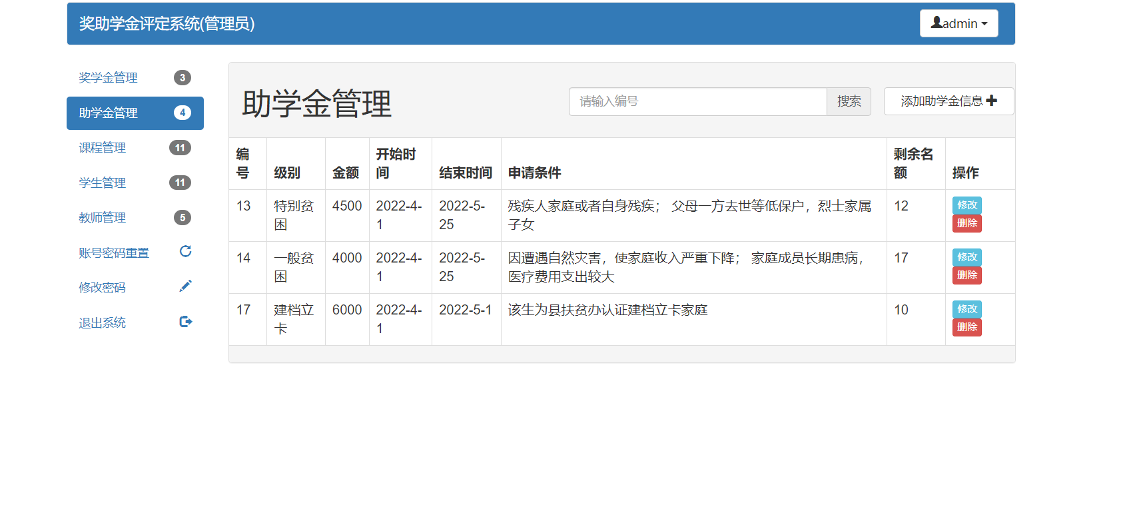This screenshot has height=523, width=1145.
Task: Click 删除 for row 13 特别贫困
Action: click(966, 223)
